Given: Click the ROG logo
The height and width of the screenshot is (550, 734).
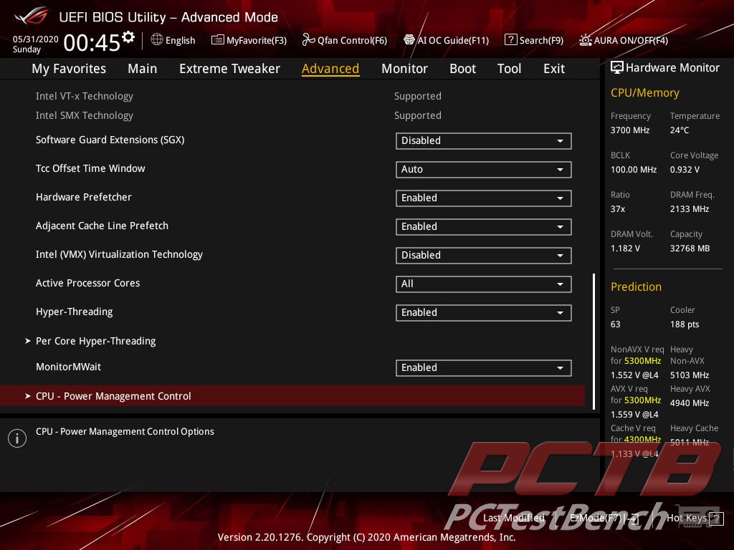Looking at the screenshot, I should pyautogui.click(x=31, y=16).
